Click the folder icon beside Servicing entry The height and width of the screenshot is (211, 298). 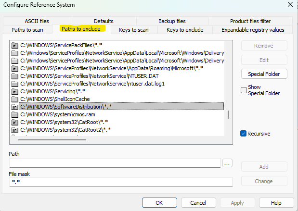click(x=14, y=91)
